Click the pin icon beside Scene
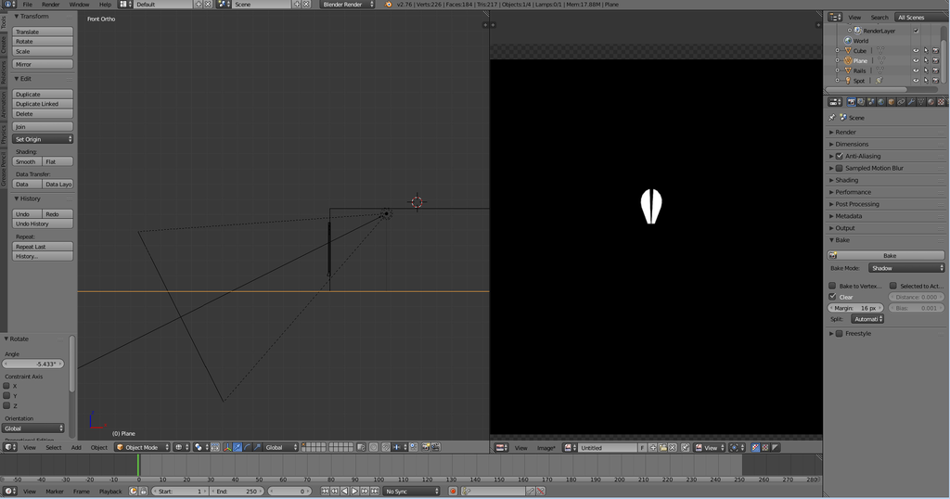950x499 pixels. [x=832, y=118]
